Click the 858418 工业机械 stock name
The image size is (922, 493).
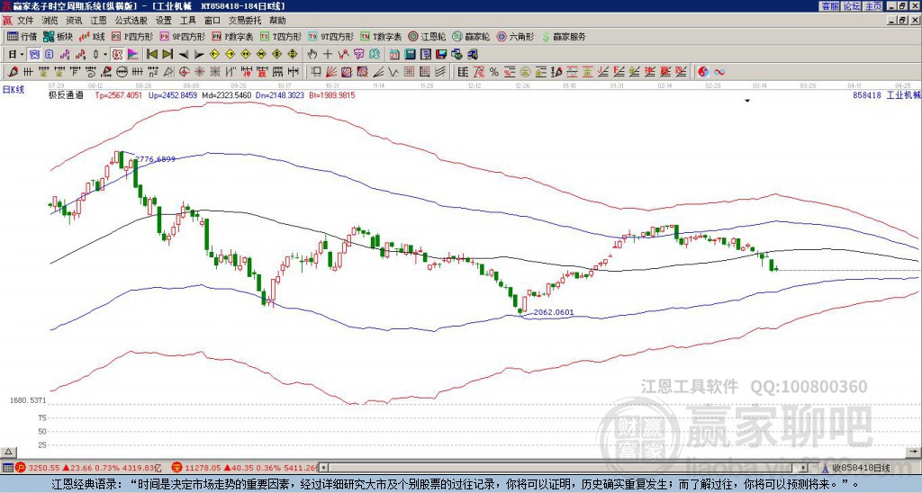pos(886,94)
